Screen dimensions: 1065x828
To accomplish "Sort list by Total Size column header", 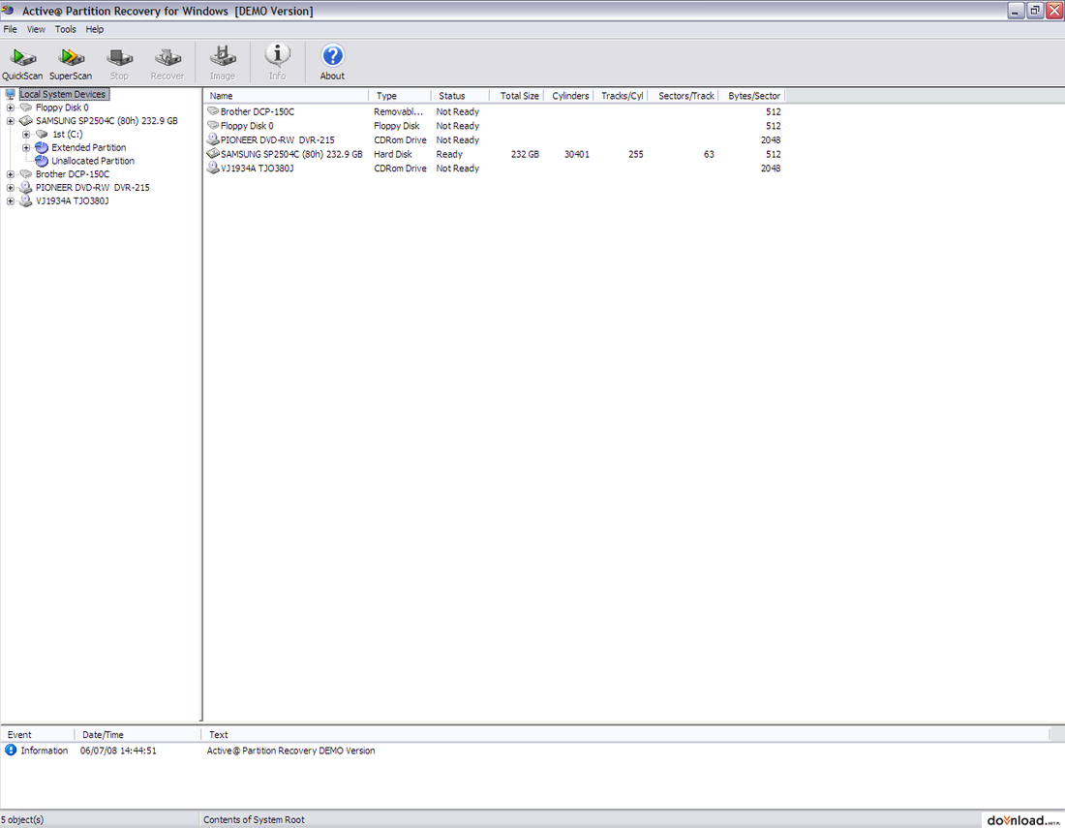I will tap(516, 96).
